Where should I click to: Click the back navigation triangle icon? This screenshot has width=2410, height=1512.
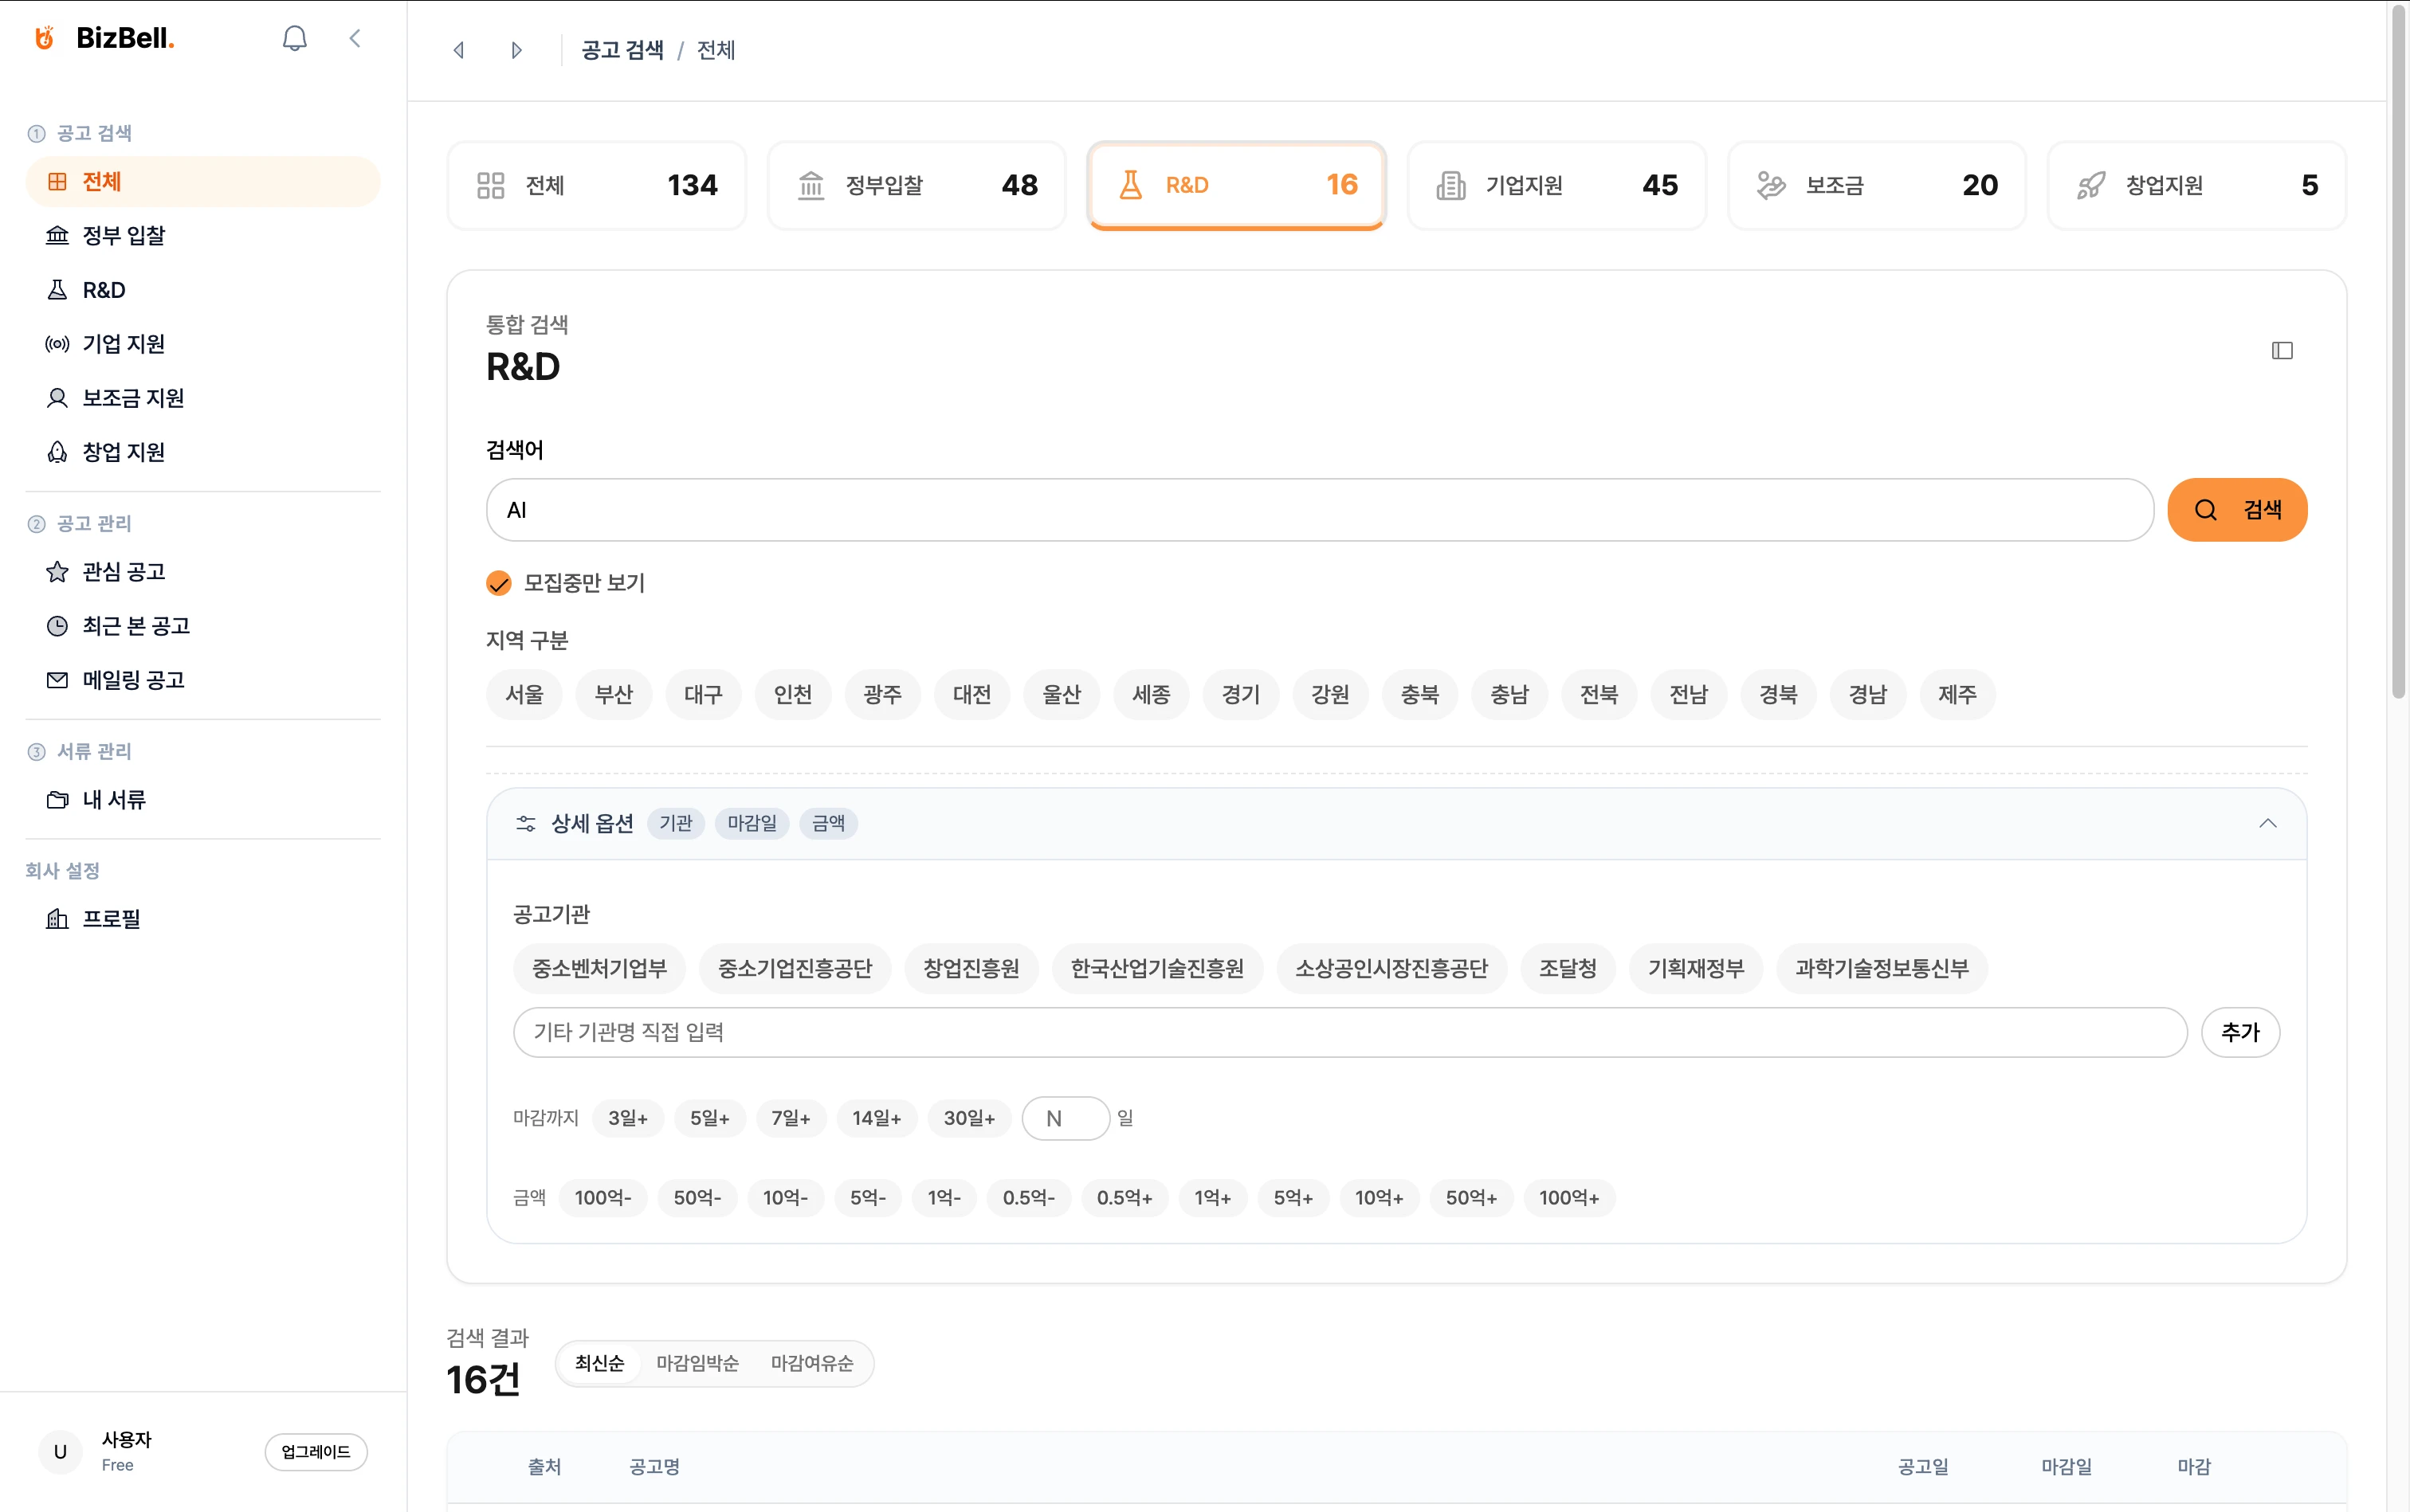click(x=459, y=50)
